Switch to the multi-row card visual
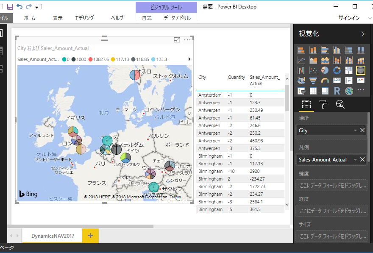Viewport: 373px width, 253px height. [349, 81]
